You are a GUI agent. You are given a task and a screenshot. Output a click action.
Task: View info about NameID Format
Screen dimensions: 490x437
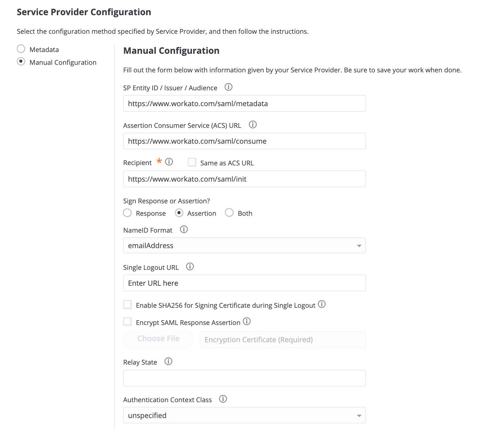[184, 229]
